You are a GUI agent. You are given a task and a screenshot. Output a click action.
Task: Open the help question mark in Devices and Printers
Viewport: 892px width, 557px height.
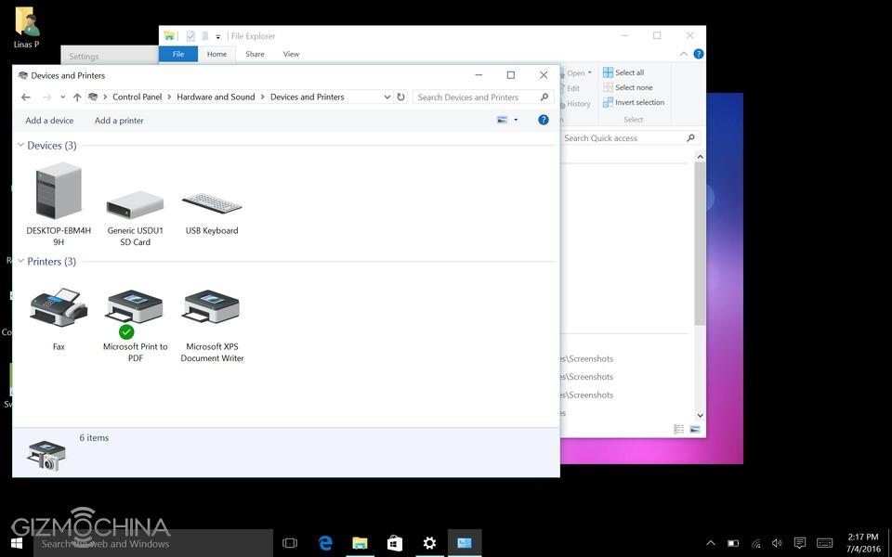pos(544,120)
